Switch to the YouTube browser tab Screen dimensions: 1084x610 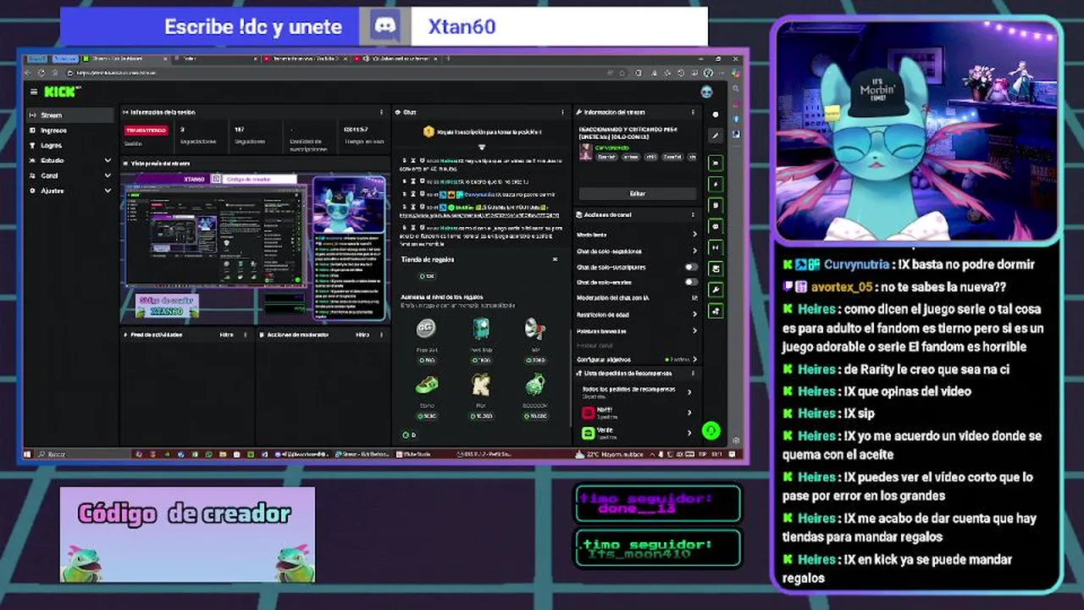pos(305,58)
